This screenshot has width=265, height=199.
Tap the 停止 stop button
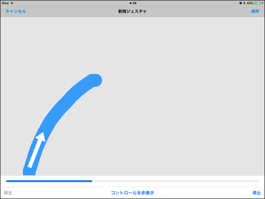(257, 193)
